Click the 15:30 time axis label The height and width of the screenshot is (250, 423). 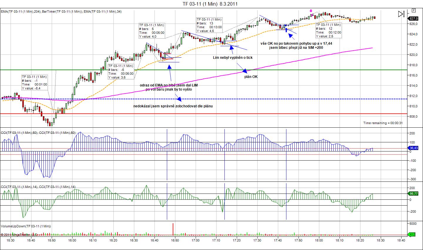click(x=10, y=240)
